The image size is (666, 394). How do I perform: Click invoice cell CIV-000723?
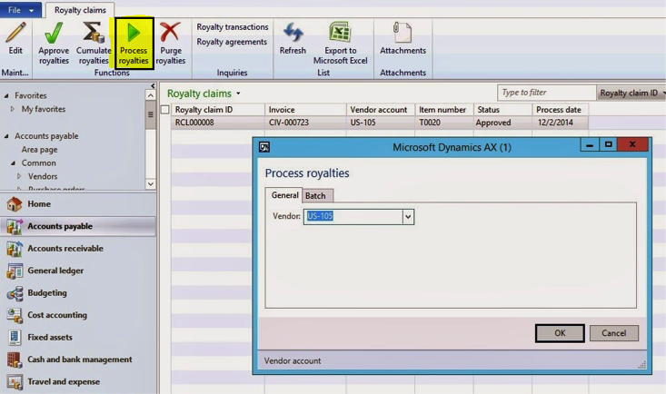tap(305, 123)
